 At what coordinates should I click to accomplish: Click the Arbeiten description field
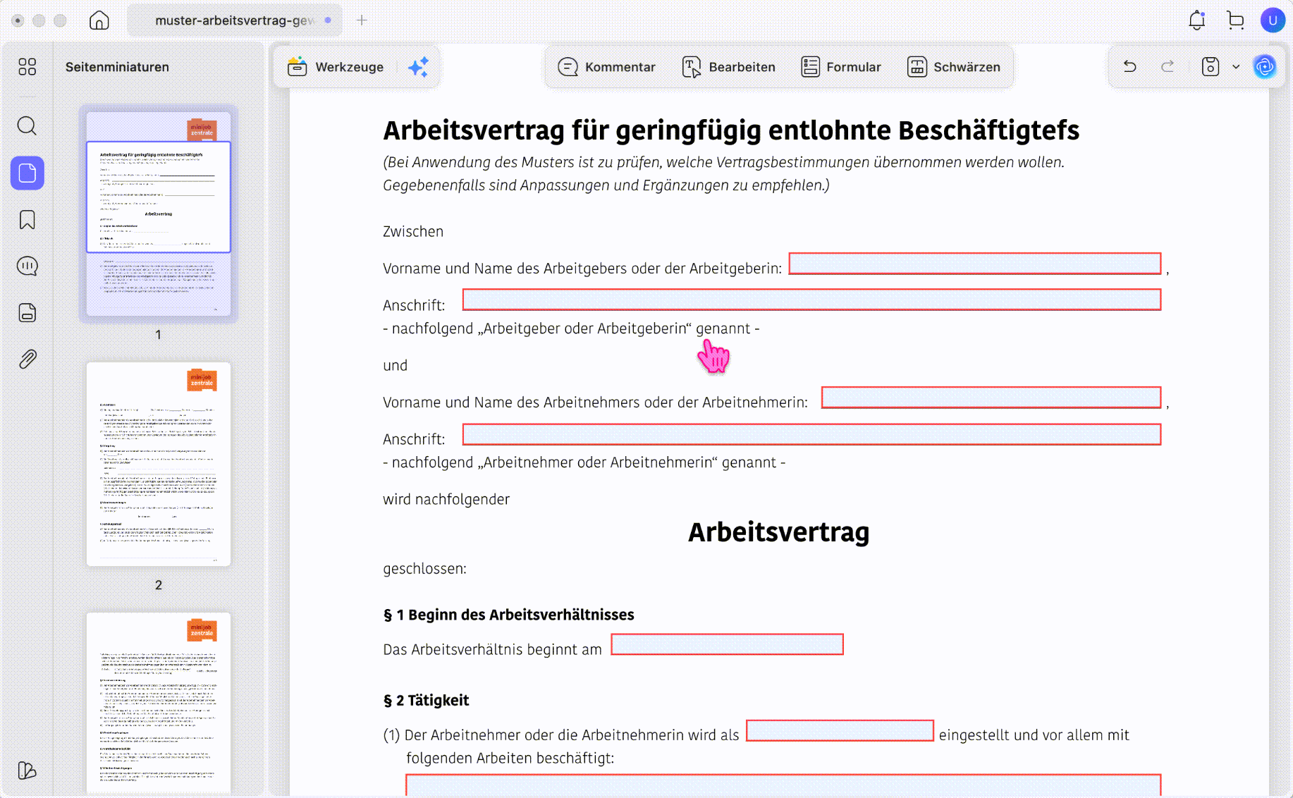click(783, 785)
